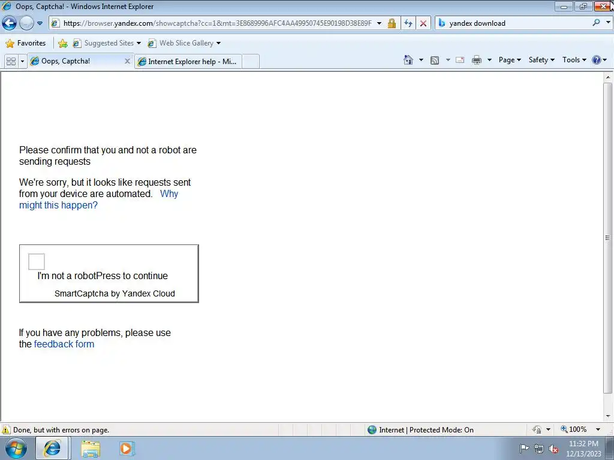Open the Suggested Sites favorites item

(107, 43)
